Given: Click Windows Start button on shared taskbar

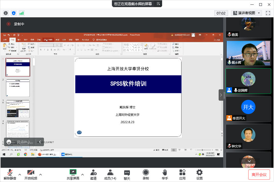Looking at the screenshot, I should 4,154.
